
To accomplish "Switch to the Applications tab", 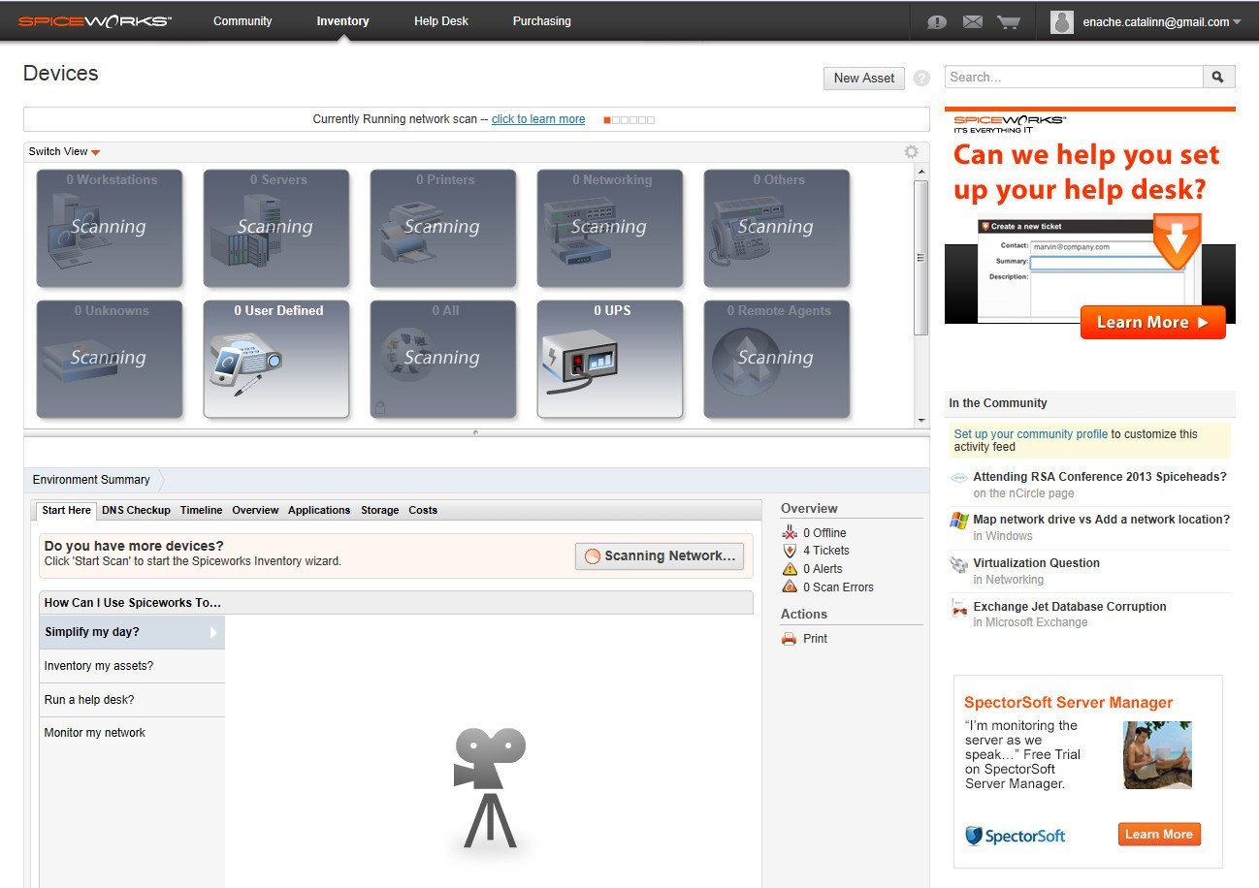I will point(319,510).
